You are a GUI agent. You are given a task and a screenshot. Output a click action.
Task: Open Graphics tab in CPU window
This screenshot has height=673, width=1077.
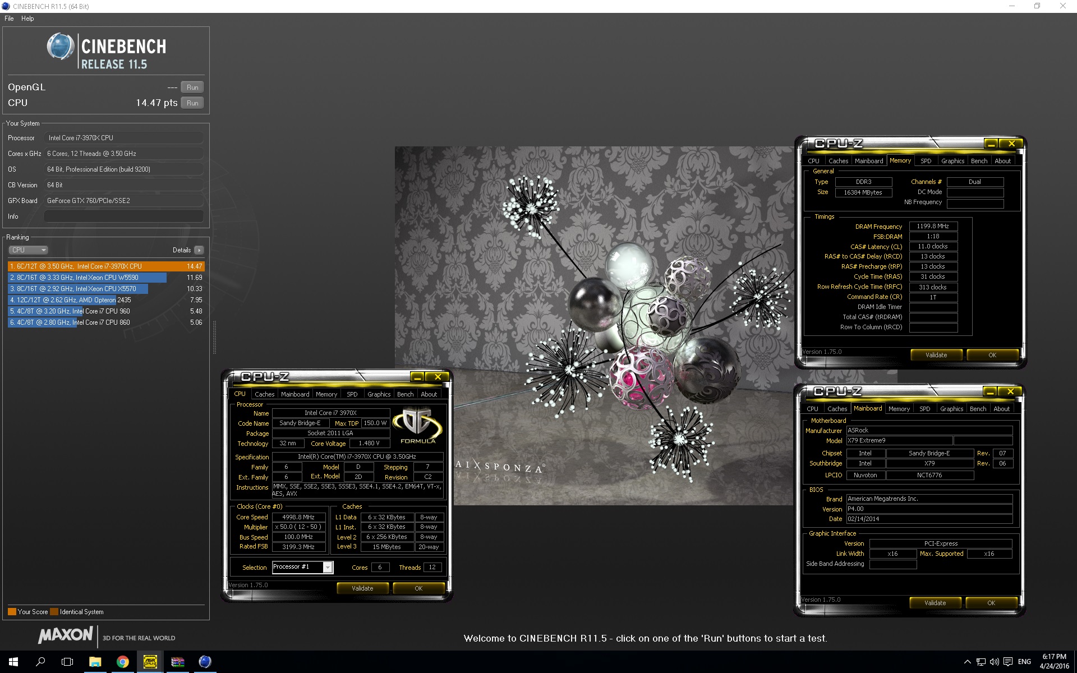point(379,394)
